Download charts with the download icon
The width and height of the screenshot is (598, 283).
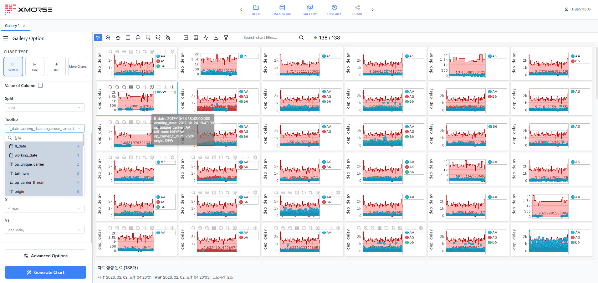[216, 38]
